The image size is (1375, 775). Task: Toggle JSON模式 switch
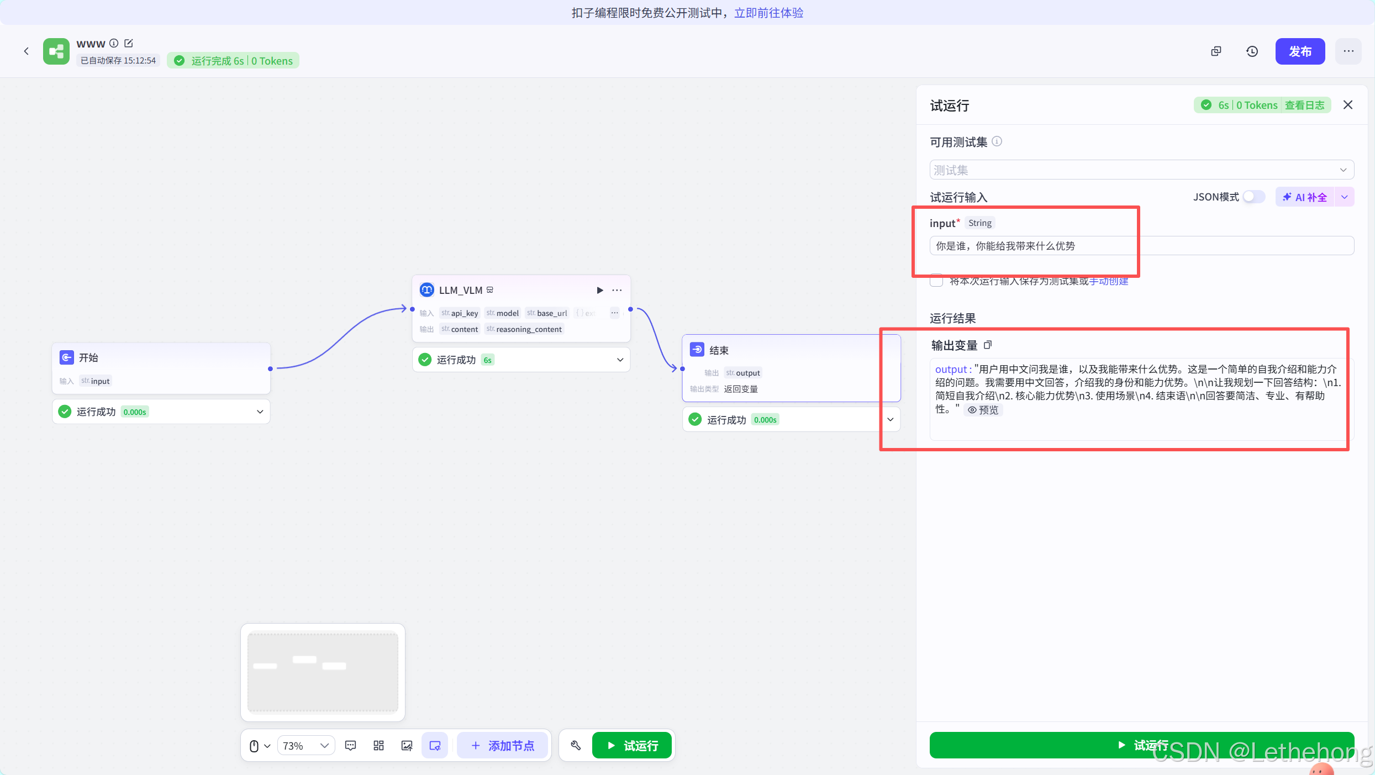point(1253,197)
